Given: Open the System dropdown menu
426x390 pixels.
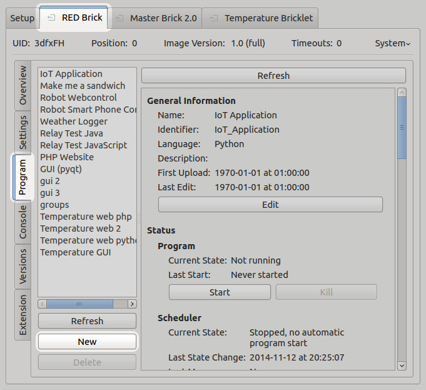Looking at the screenshot, I should [393, 43].
